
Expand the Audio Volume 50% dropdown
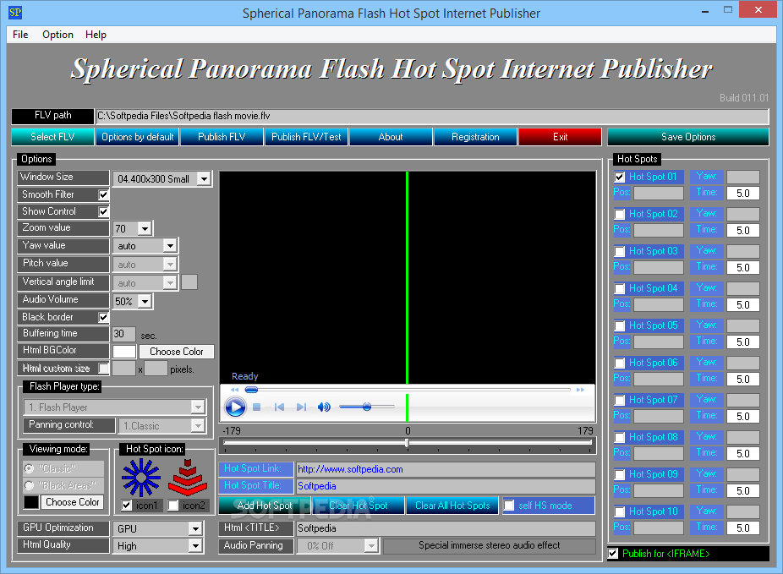tap(133, 302)
